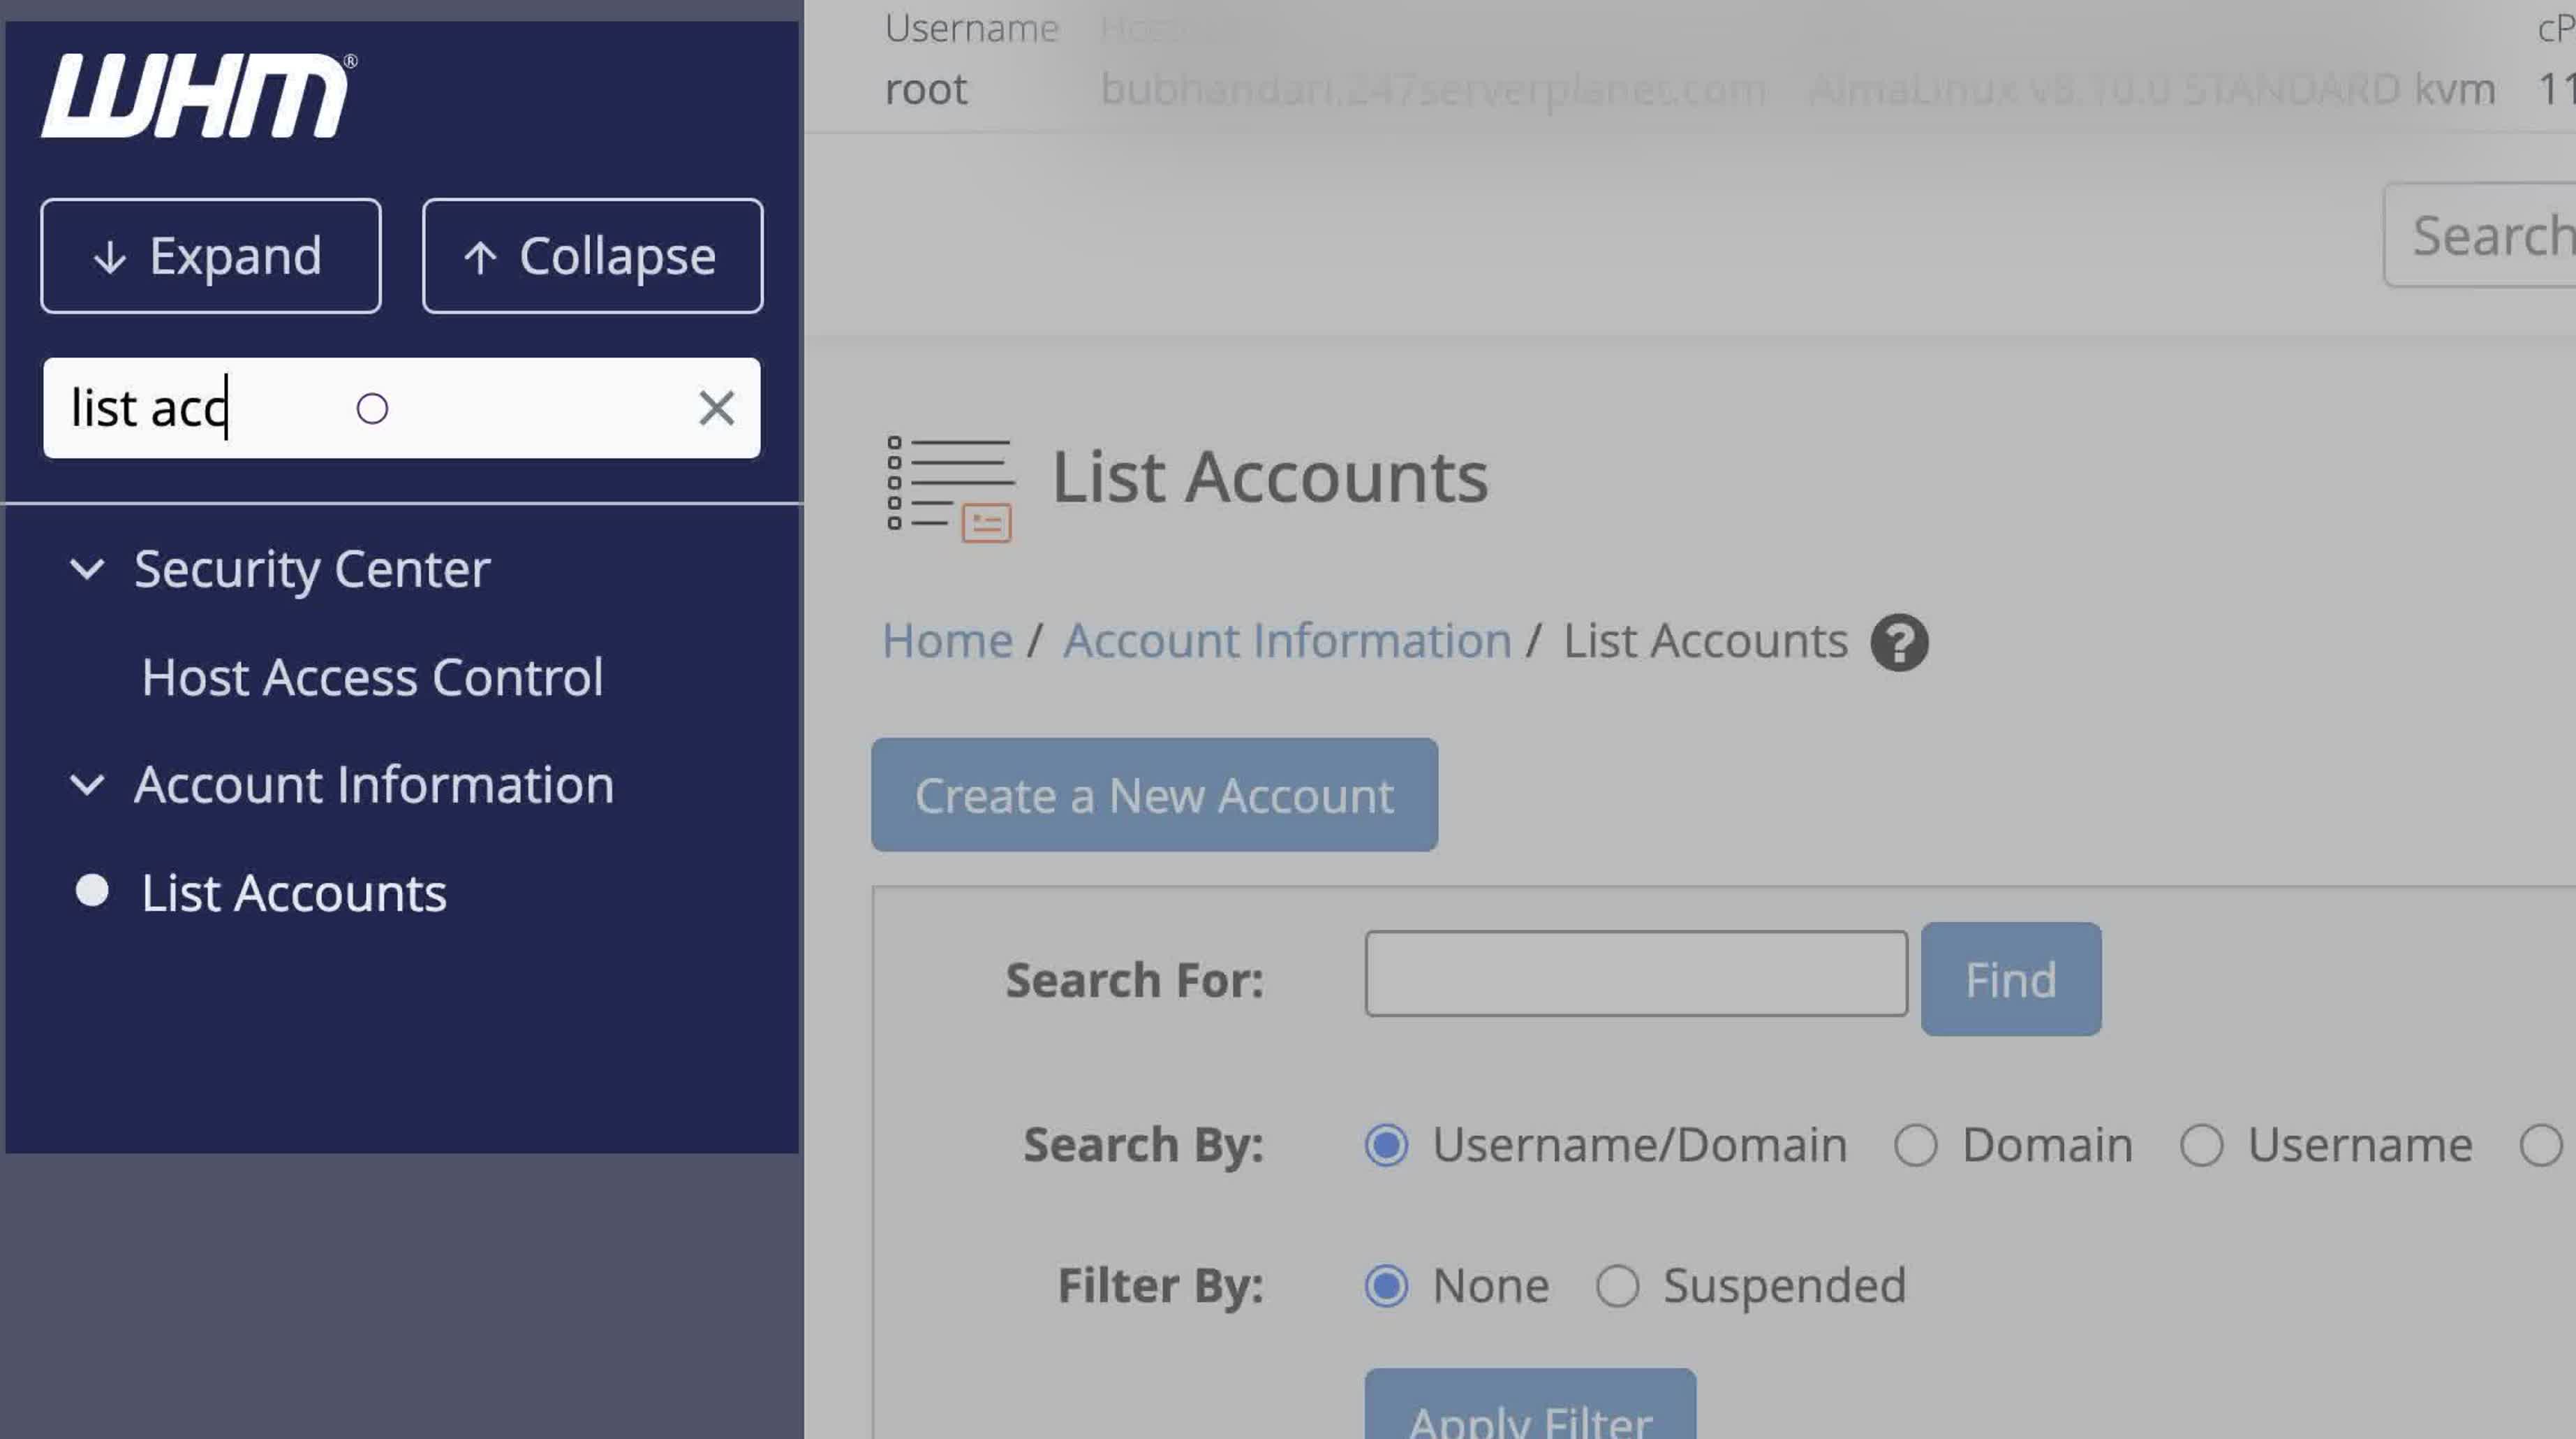2576x1439 pixels.
Task: Open help via the question mark icon
Action: click(1899, 641)
